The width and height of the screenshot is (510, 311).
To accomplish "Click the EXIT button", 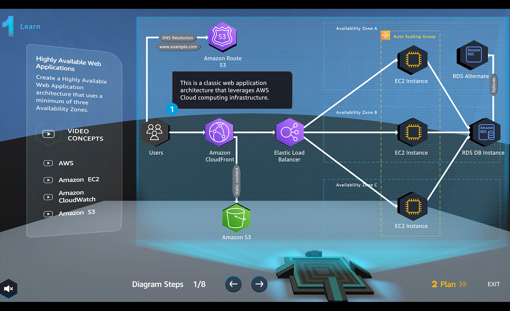I will point(494,284).
